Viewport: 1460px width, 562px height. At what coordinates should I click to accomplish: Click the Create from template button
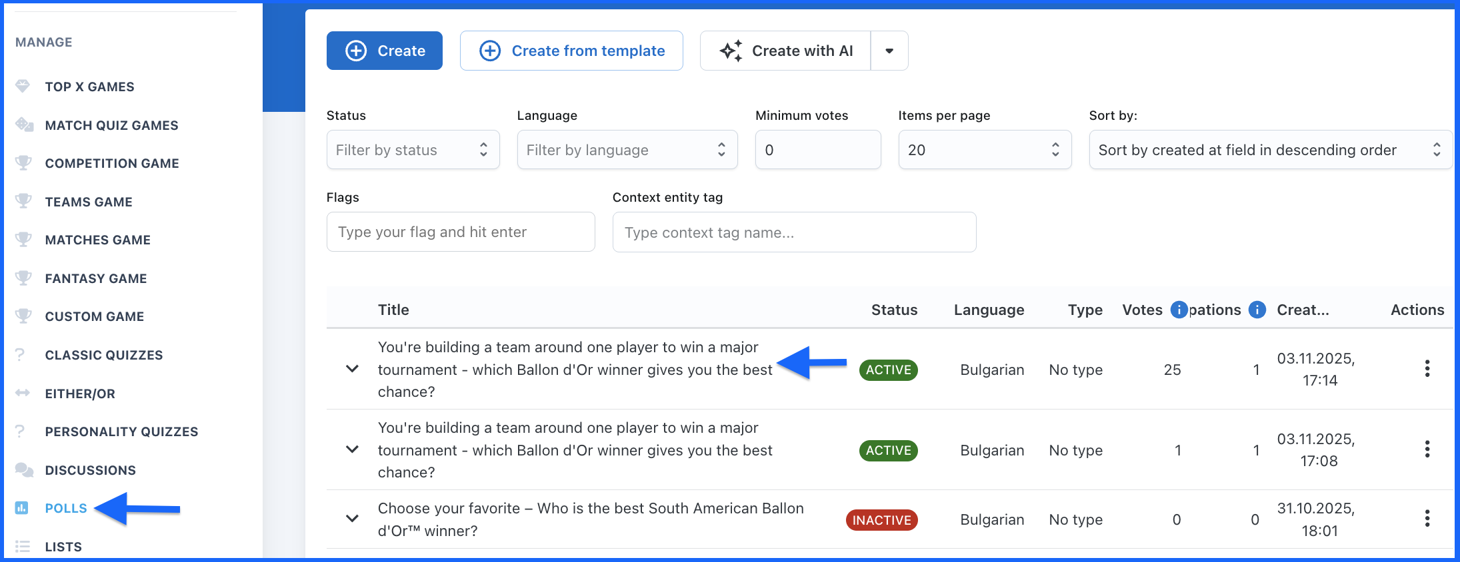[571, 51]
